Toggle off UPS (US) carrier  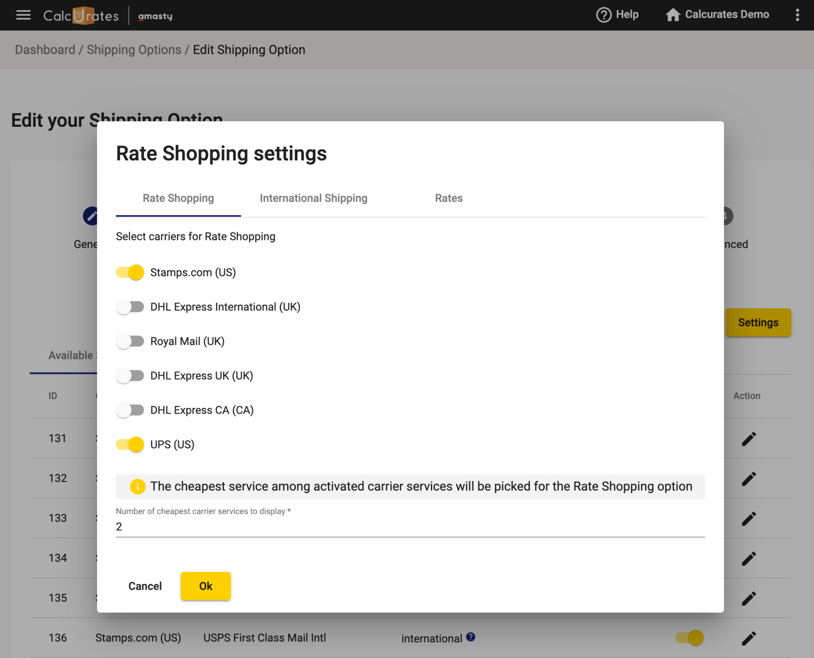click(129, 444)
